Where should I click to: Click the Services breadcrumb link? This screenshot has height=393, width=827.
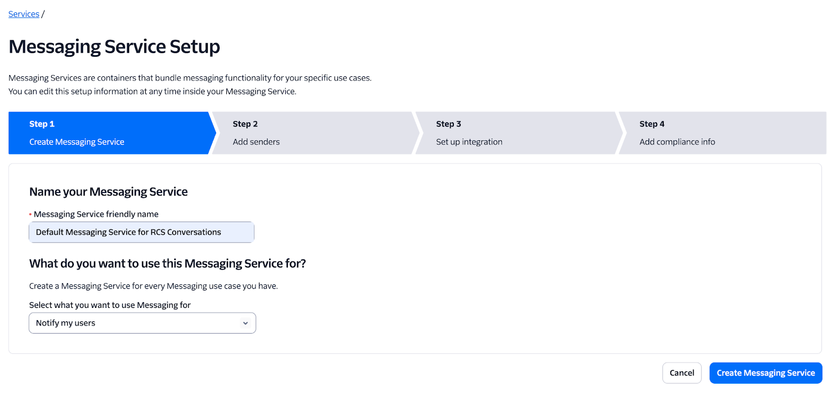(24, 14)
